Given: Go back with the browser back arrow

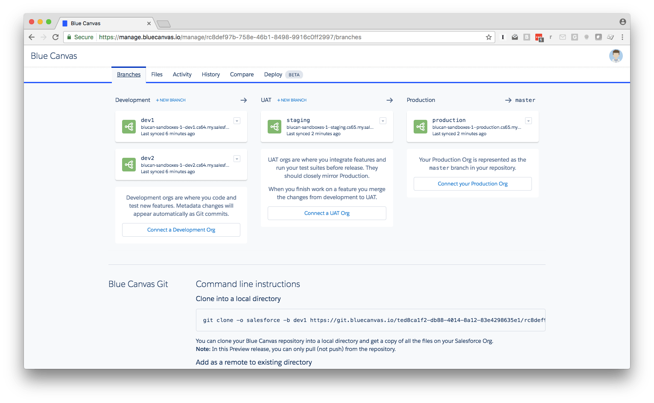Looking at the screenshot, I should 32,37.
